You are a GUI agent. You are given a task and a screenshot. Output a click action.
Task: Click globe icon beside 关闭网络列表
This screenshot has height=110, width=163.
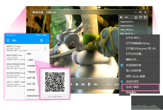122,66
